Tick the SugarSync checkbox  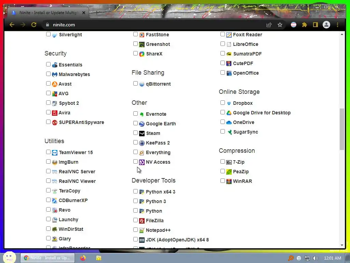tap(222, 131)
